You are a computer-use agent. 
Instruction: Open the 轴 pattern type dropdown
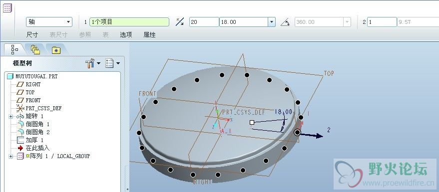tap(49, 22)
